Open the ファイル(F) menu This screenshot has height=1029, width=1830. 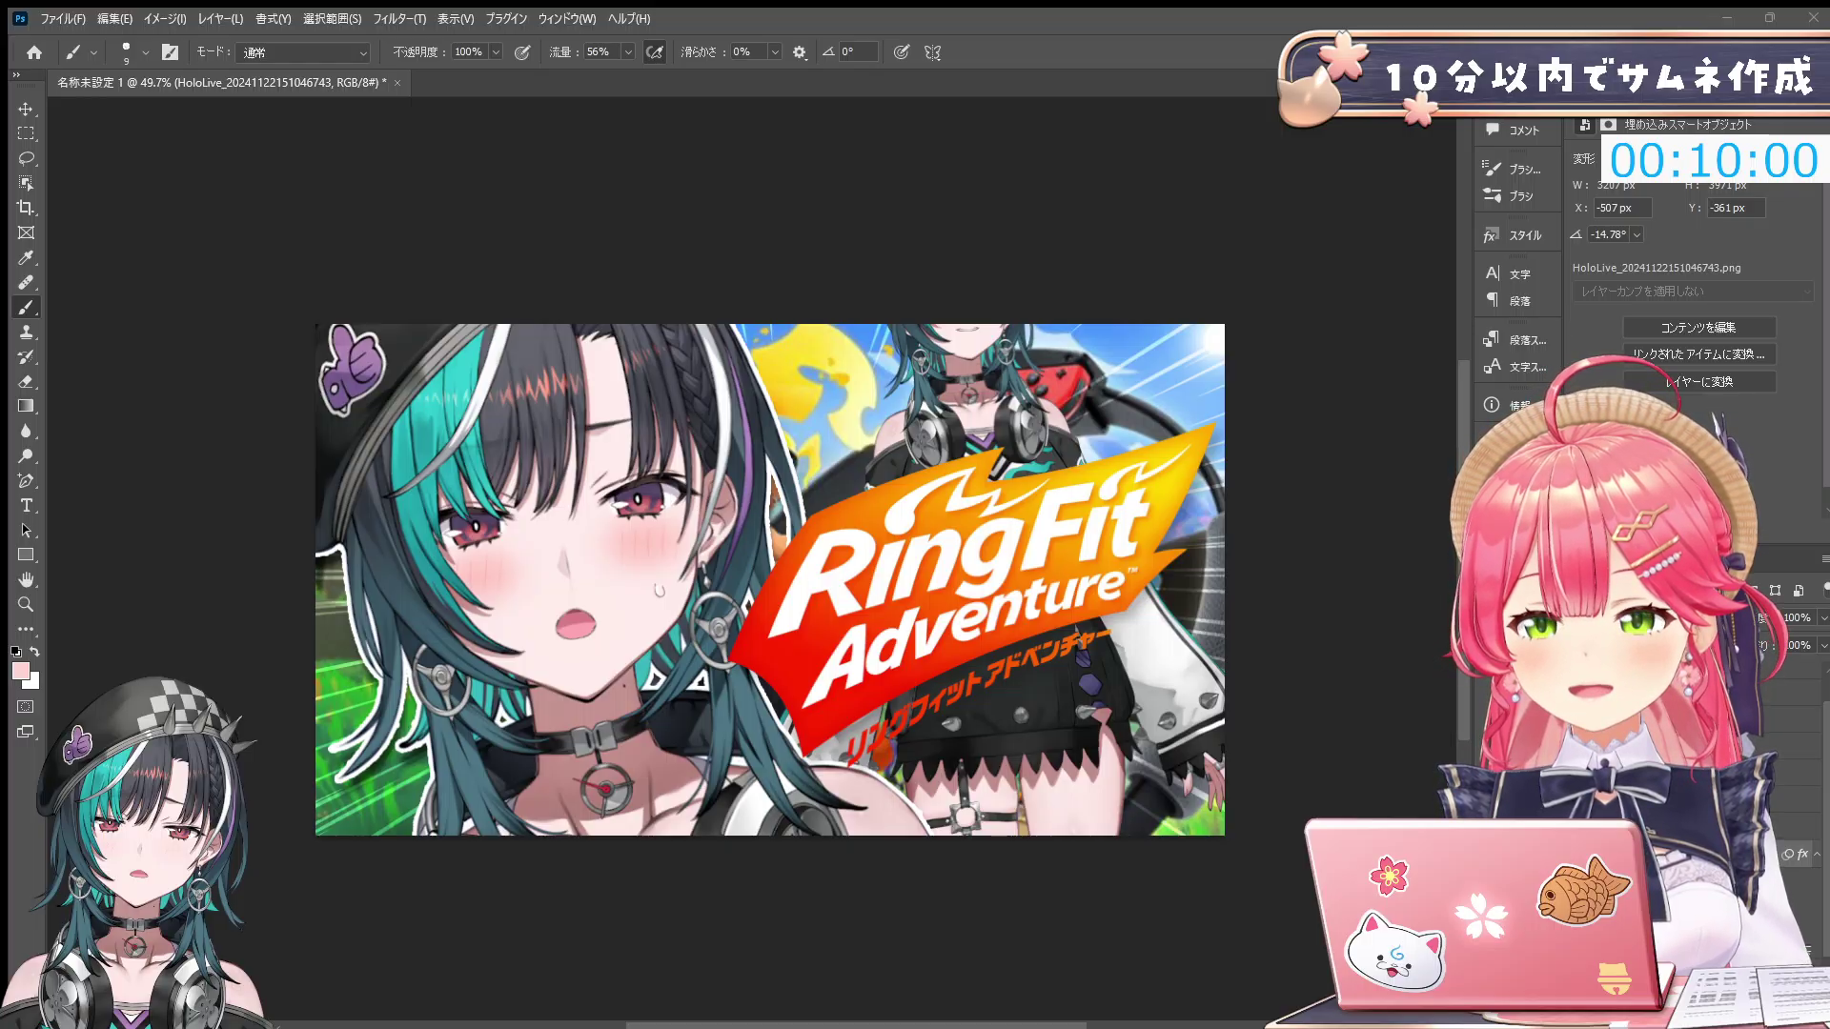click(x=63, y=18)
